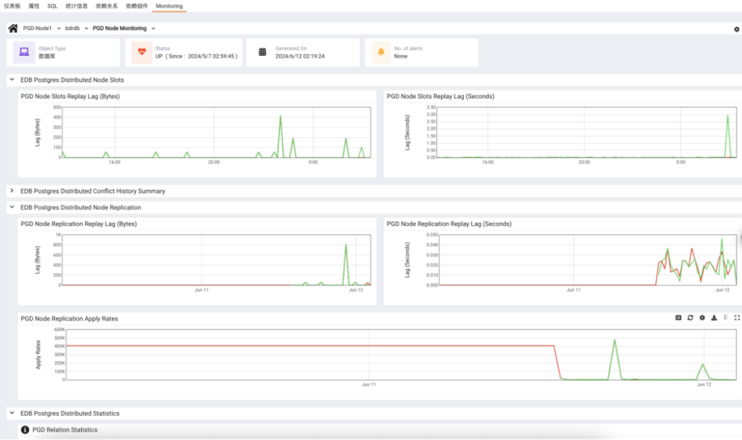Click the PGD Relation Statistics info icon
This screenshot has width=742, height=440.
[25, 430]
